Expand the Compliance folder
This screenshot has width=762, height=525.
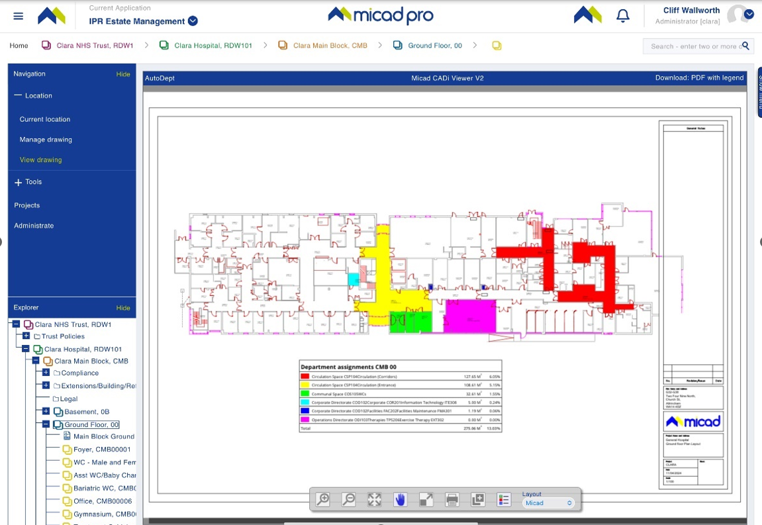tap(46, 373)
